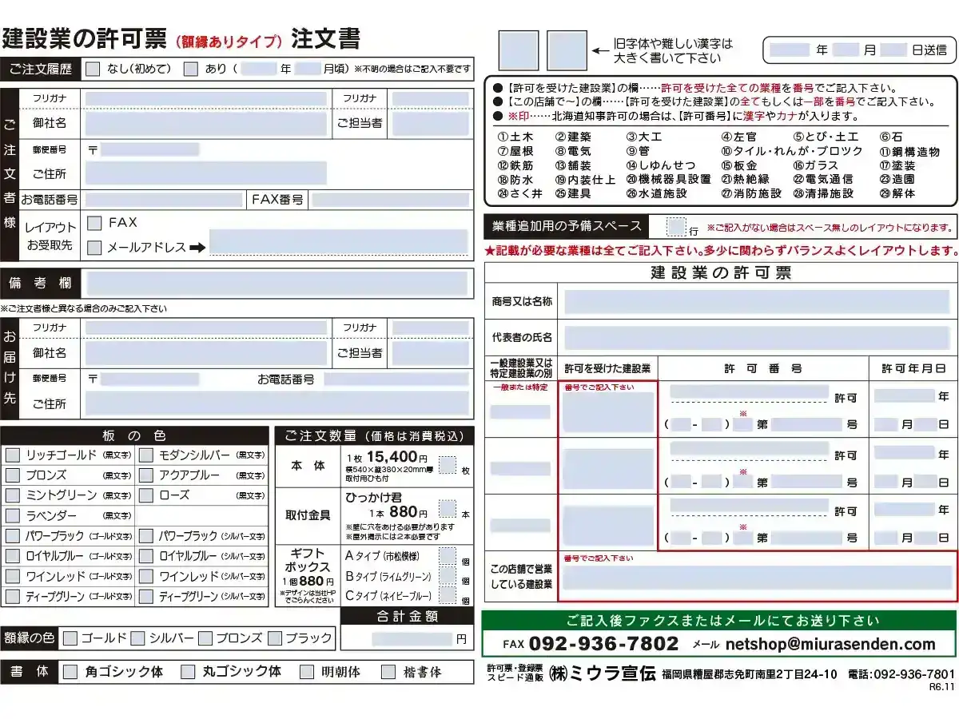The width and height of the screenshot is (959, 719).
Task: Select the 明朝体 font option
Action: click(x=308, y=672)
